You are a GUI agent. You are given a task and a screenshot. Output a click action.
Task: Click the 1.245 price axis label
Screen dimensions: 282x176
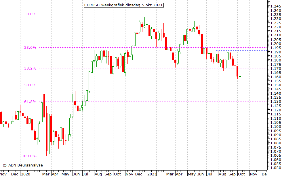276,6
